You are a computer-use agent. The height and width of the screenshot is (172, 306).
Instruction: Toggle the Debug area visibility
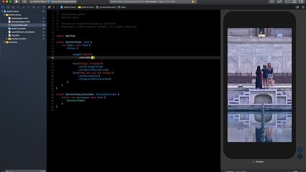[295, 1]
